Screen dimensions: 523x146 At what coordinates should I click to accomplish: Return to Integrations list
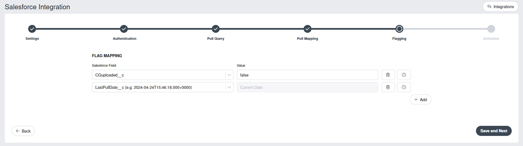[x=500, y=6]
